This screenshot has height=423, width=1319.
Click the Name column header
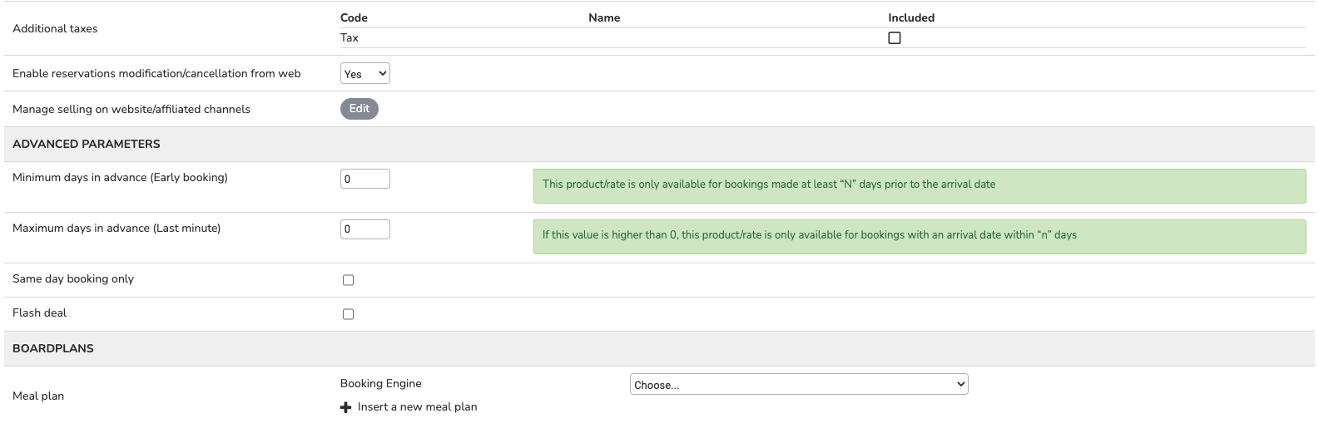(x=604, y=17)
